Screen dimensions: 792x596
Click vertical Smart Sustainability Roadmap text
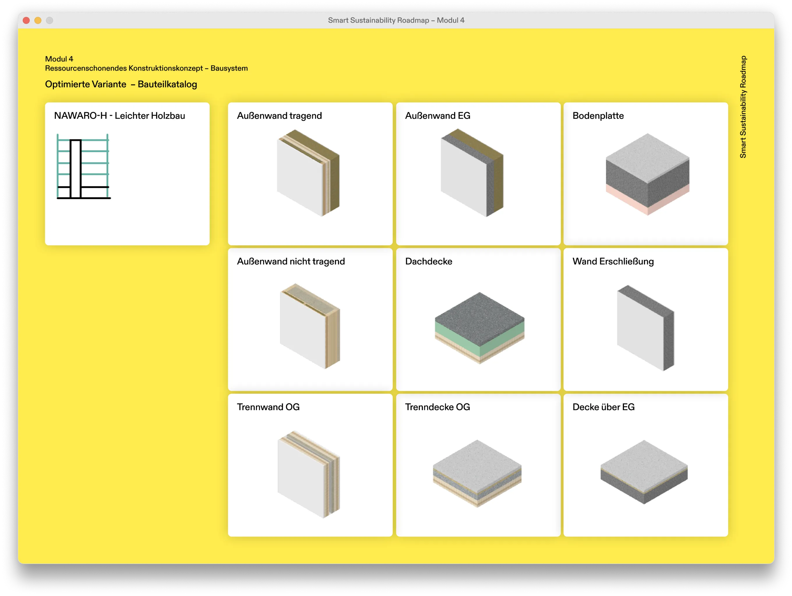743,107
